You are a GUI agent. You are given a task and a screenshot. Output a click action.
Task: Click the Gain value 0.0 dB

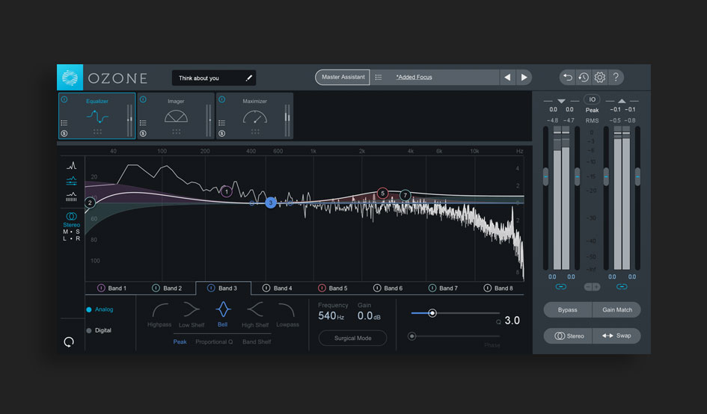pos(369,316)
